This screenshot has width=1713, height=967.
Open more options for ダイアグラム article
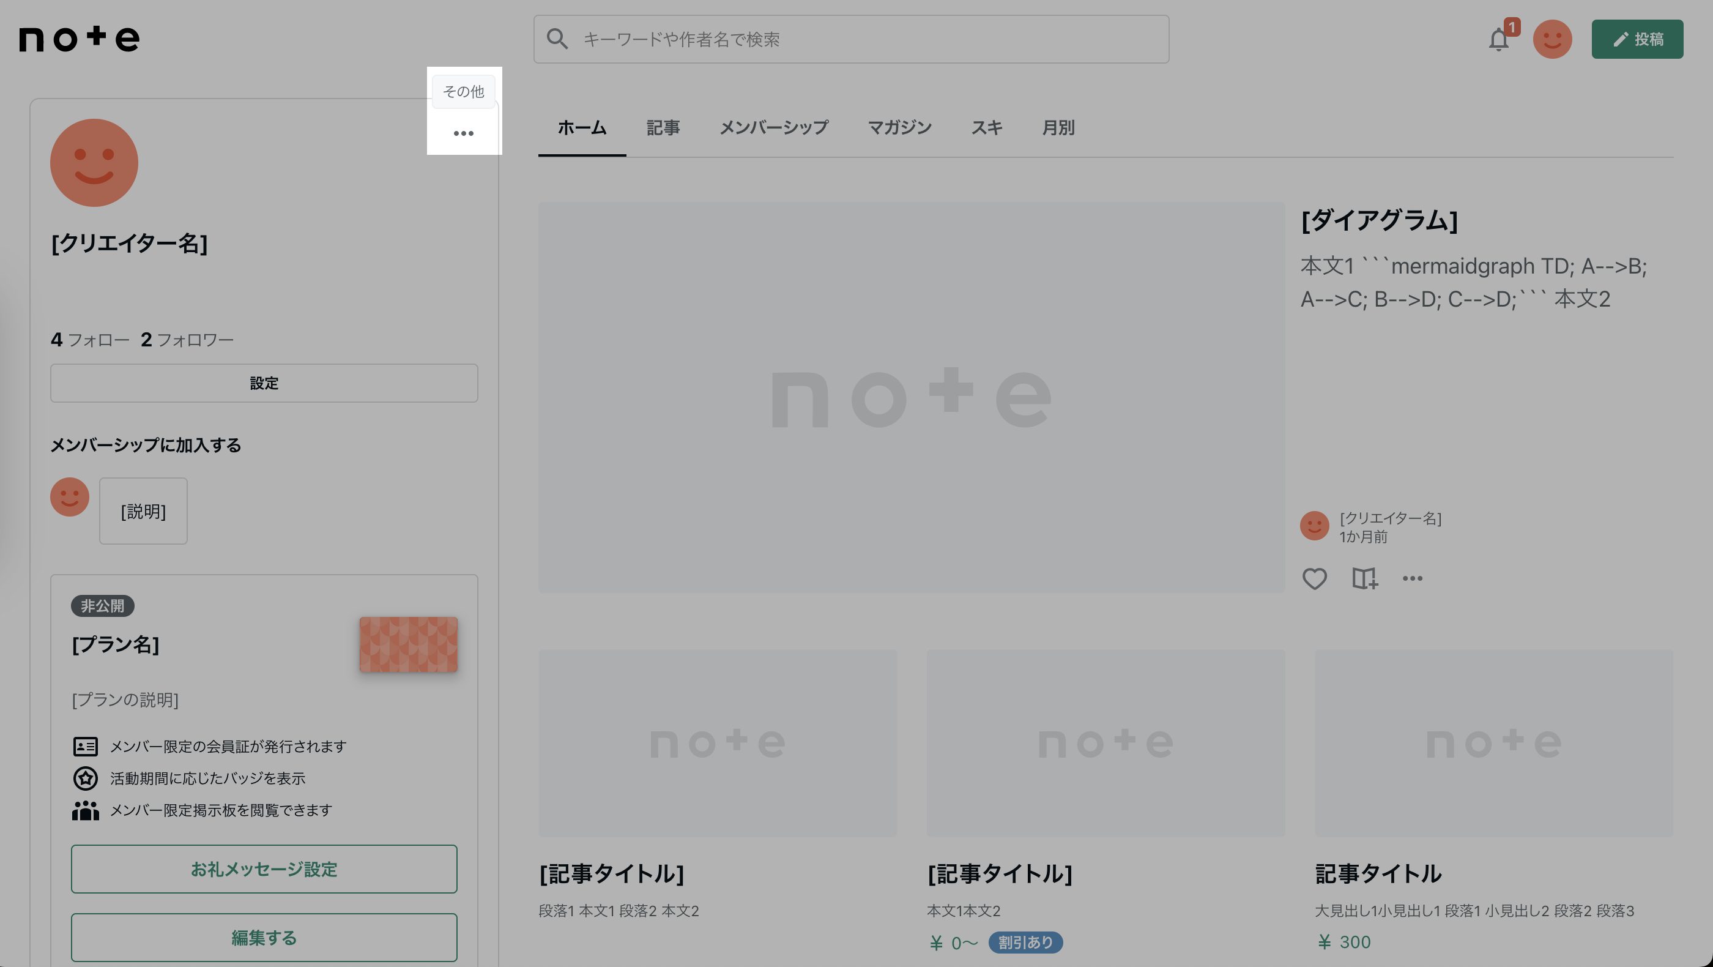1413,578
